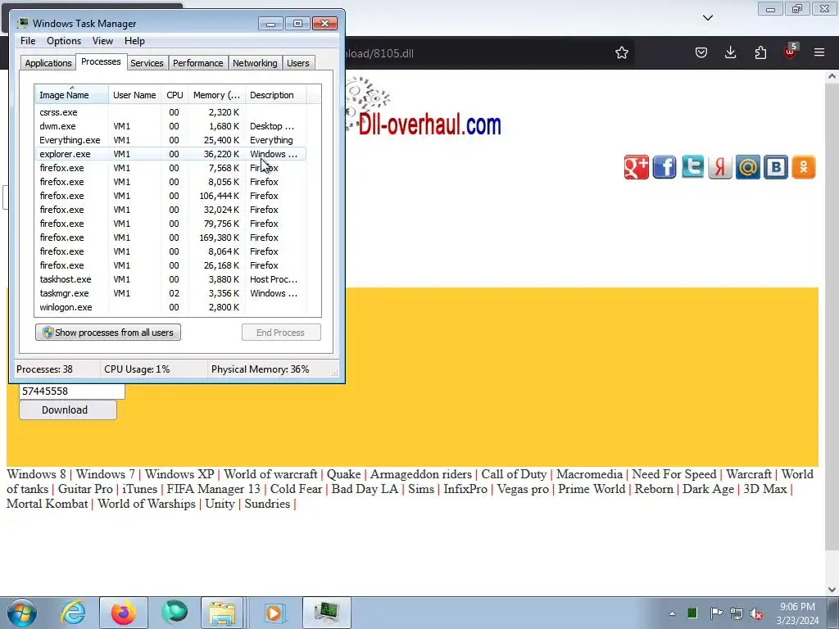
Task: Open the Call of Duty link
Action: click(x=514, y=474)
